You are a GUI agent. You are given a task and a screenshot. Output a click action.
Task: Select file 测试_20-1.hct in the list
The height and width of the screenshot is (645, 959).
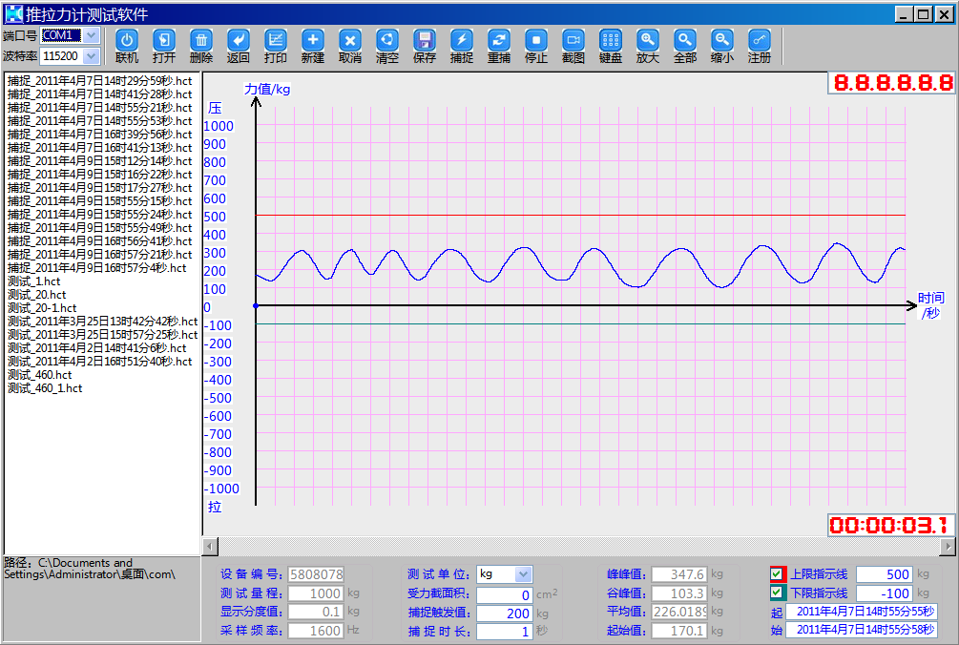[x=42, y=308]
